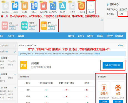The image size is (128, 103).
Task: Expand 我订购的应用 with its arrow
Action: coord(15,46)
